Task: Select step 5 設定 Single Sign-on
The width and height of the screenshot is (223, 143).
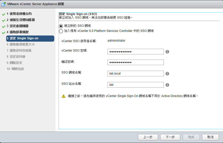Action: pos(30,39)
